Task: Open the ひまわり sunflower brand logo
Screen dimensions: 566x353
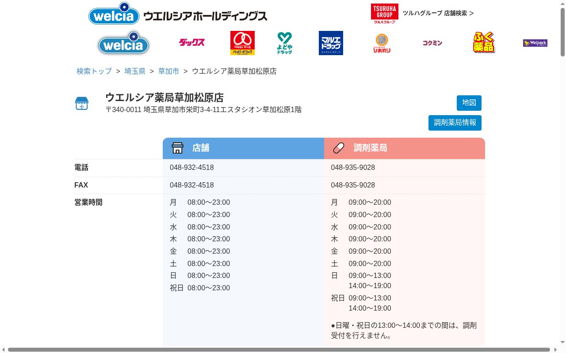Action: click(382, 43)
